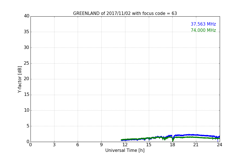
Task: Click the y-axis tick label '35'
Action: click(27, 32)
